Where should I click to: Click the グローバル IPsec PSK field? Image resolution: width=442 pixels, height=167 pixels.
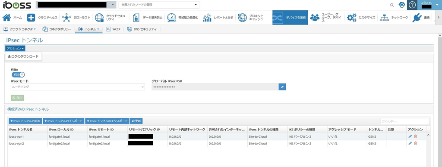(215, 87)
